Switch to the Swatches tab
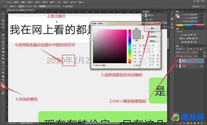 click(182, 12)
